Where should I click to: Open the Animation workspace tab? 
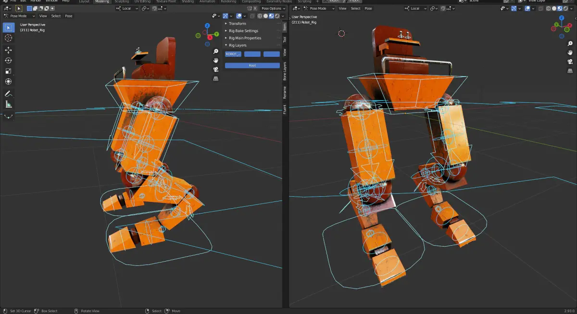207,1
